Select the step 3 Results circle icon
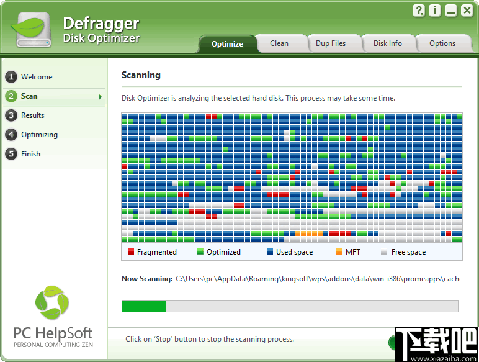This screenshot has height=362, width=479. click(11, 115)
